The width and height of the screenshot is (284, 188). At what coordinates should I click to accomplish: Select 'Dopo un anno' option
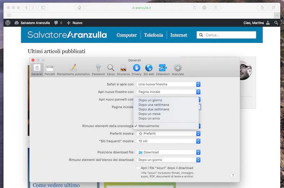(166, 118)
